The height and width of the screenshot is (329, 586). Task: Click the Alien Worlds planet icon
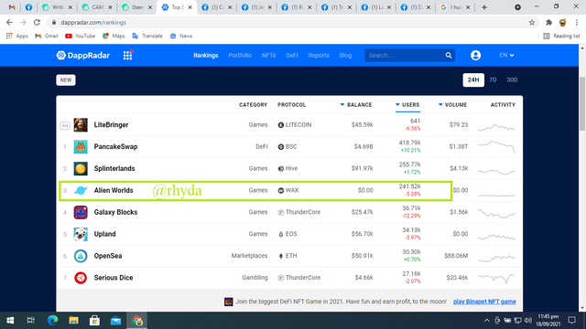(x=81, y=190)
